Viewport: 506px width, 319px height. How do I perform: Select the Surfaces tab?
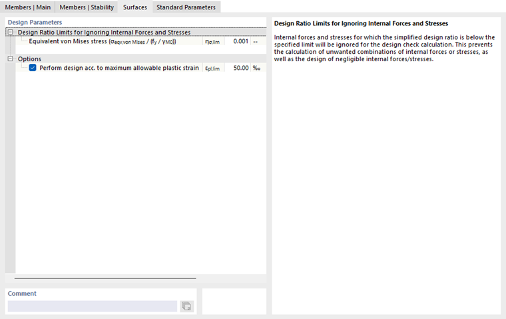(135, 7)
